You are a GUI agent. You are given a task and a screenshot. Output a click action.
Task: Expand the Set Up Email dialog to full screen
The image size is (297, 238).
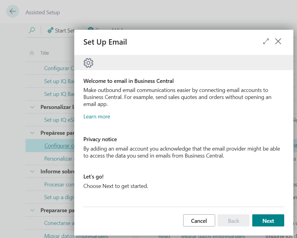point(266,42)
